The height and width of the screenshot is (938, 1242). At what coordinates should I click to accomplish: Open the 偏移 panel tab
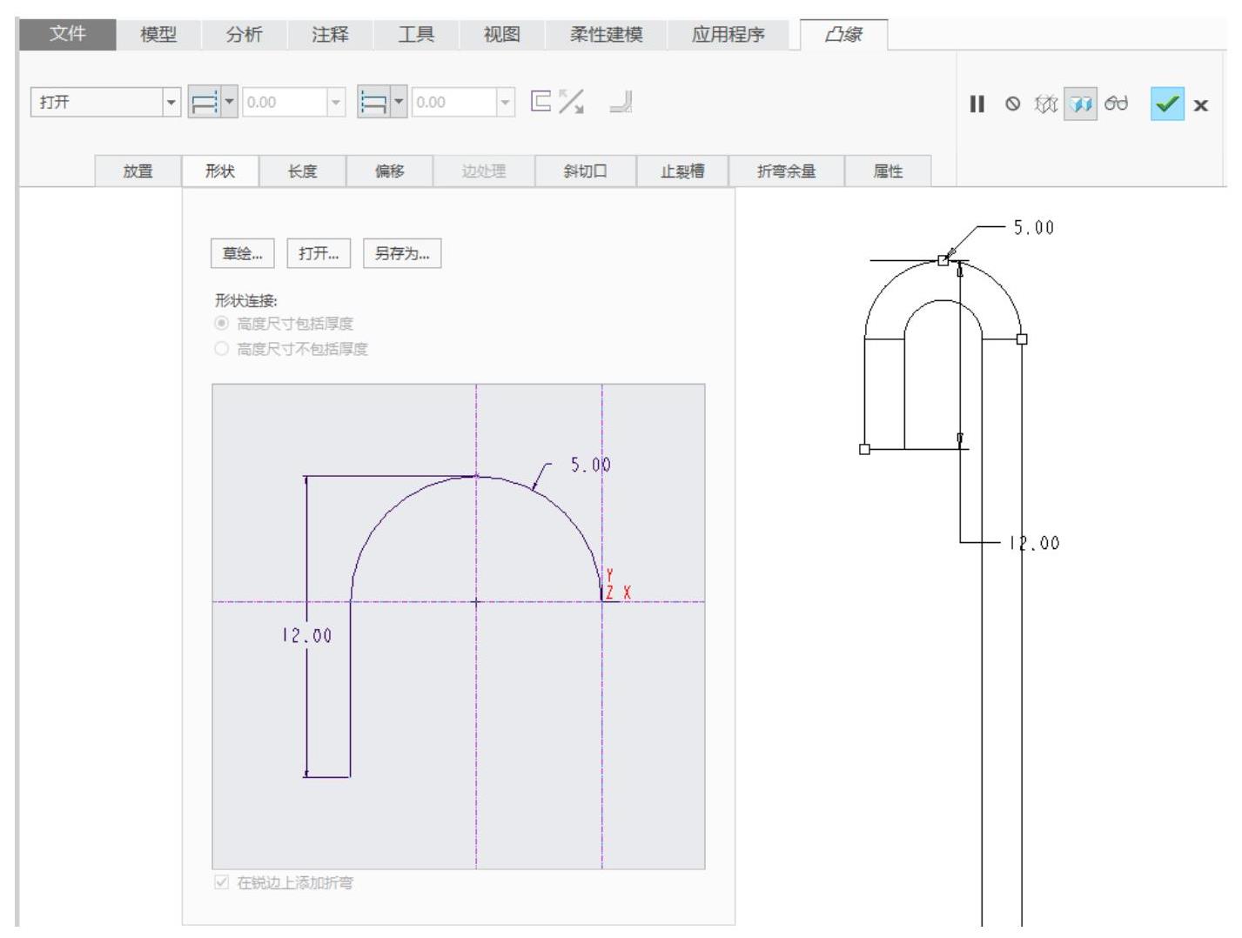click(390, 171)
